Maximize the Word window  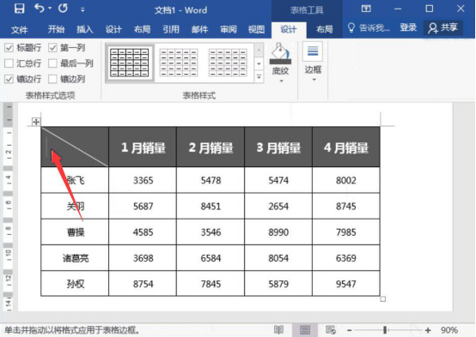click(x=430, y=9)
